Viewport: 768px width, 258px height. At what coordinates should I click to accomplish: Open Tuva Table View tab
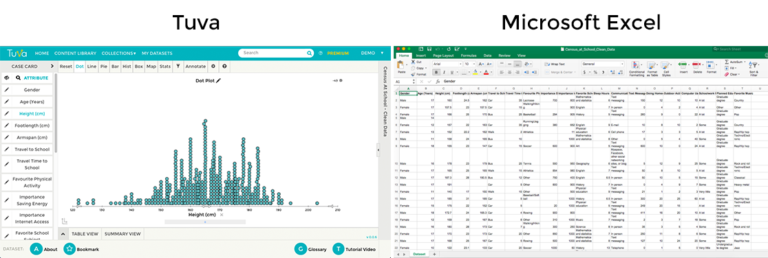pos(85,234)
